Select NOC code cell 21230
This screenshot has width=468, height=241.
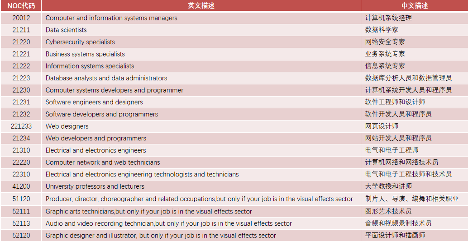pos(21,90)
